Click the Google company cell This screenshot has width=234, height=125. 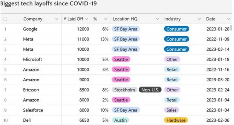point(30,29)
